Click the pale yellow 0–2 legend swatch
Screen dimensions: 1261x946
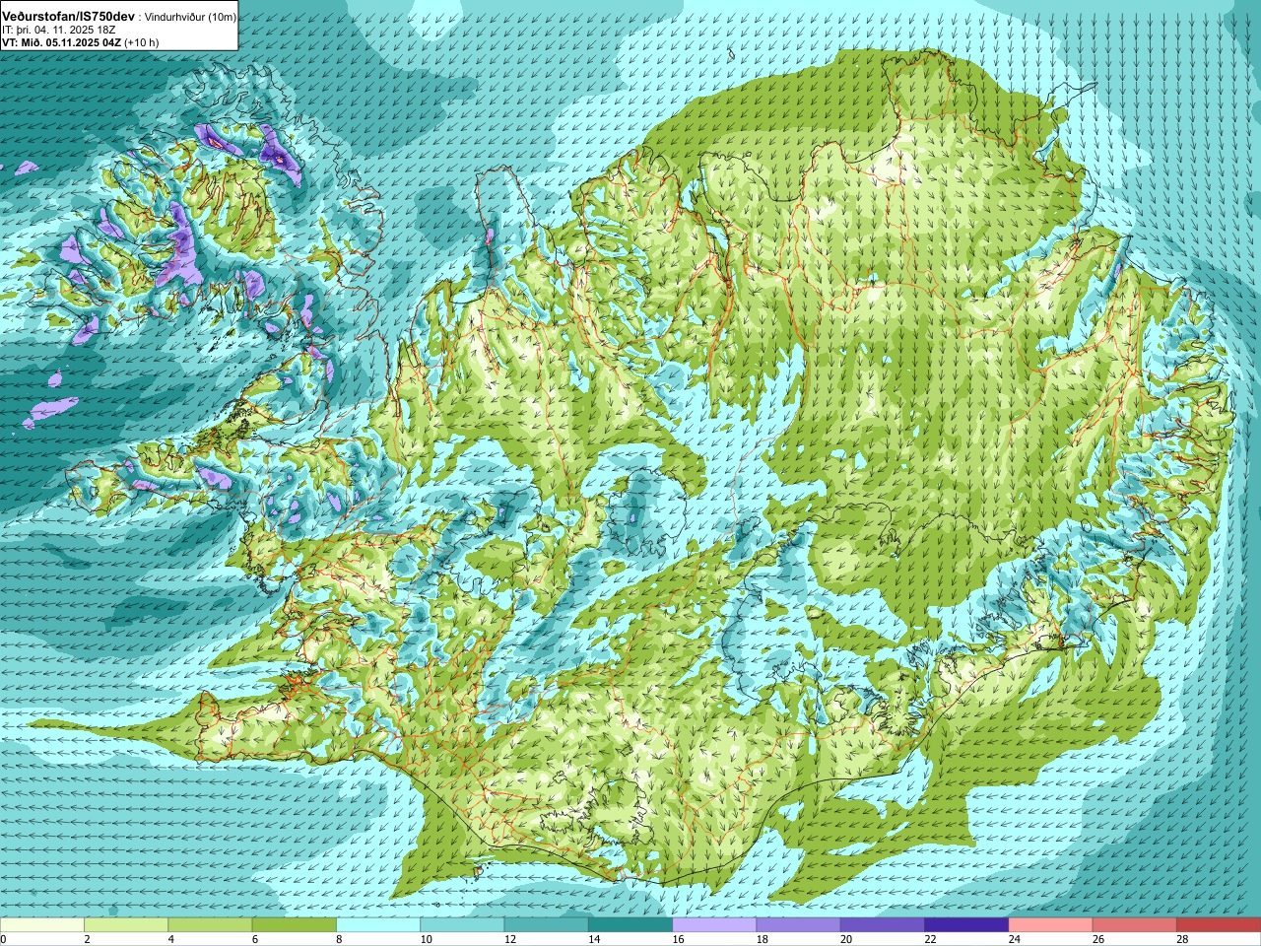click(42, 924)
